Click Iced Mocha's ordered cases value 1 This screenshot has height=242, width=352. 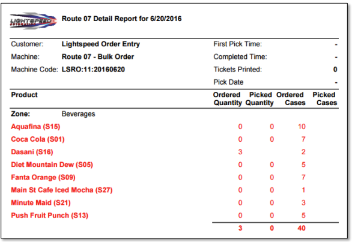pyautogui.click(x=303, y=190)
